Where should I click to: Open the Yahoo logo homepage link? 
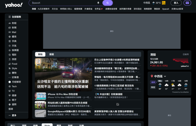point(14,5)
